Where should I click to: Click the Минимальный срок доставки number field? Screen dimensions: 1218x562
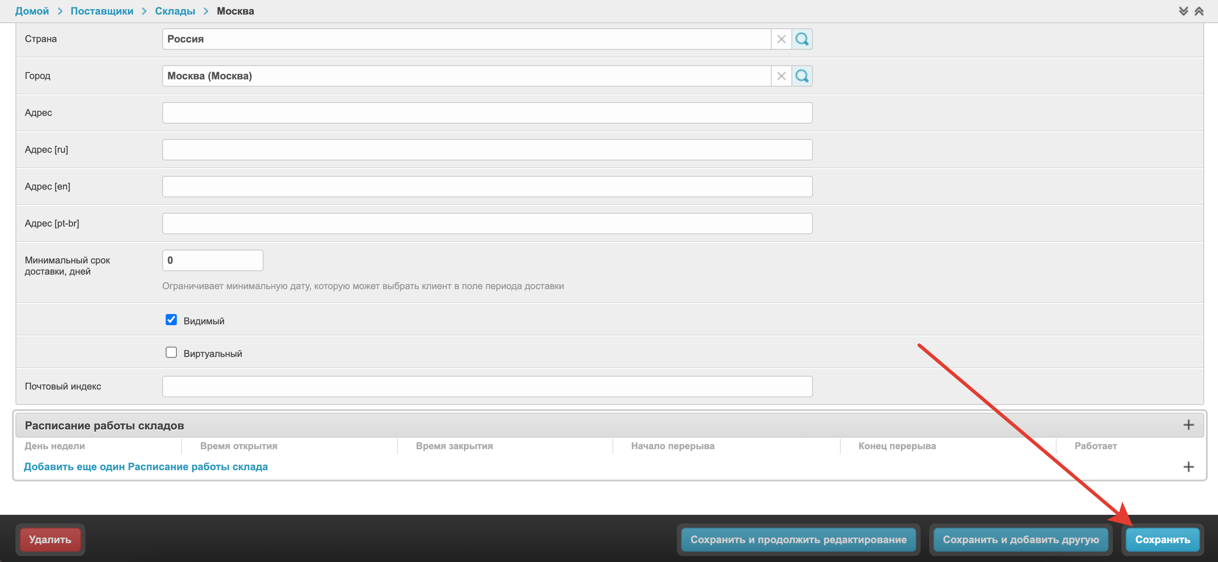click(212, 260)
